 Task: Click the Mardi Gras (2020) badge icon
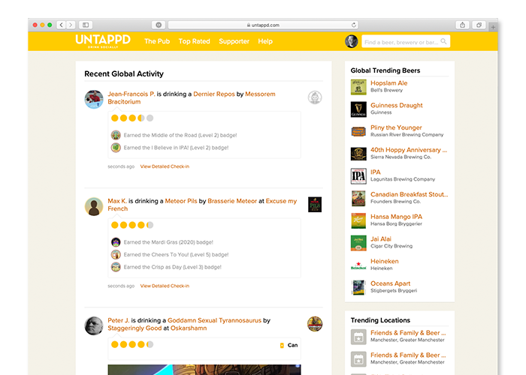pos(116,241)
